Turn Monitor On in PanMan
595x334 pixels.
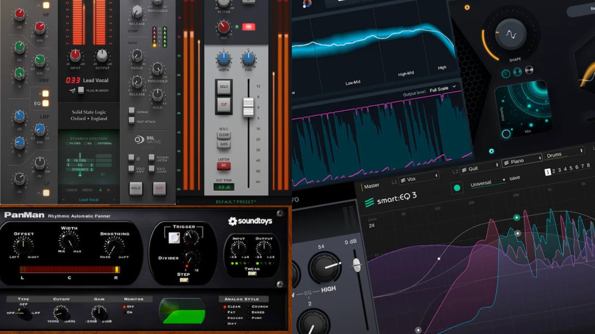(124, 312)
